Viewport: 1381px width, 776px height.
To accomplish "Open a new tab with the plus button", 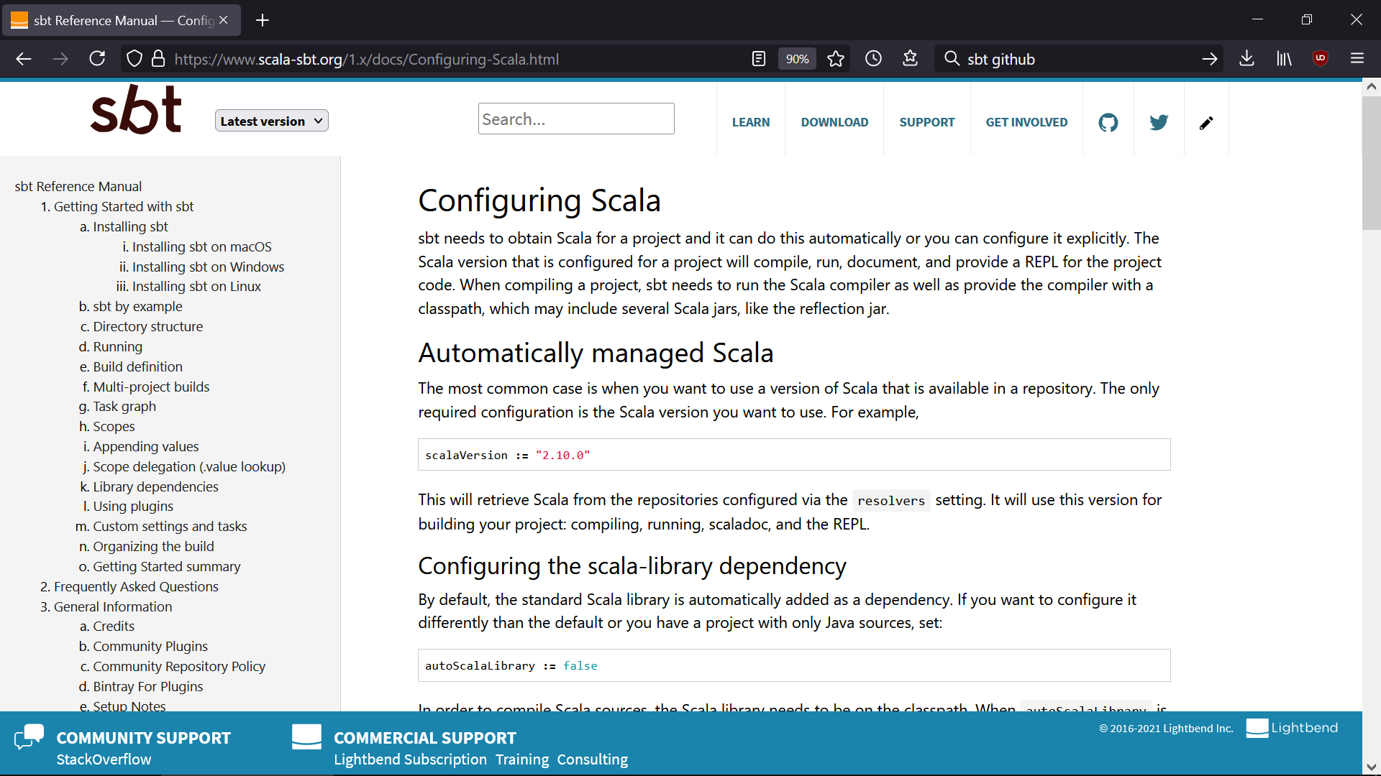I will (263, 20).
